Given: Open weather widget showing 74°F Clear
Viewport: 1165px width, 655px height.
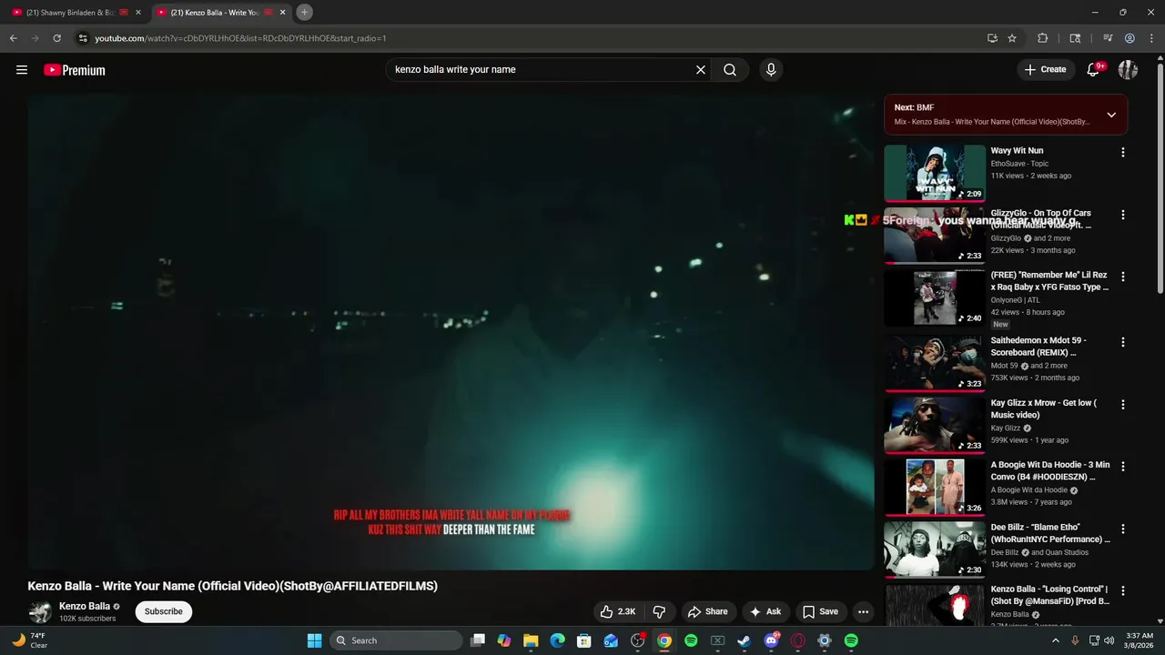Looking at the screenshot, I should 30,640.
